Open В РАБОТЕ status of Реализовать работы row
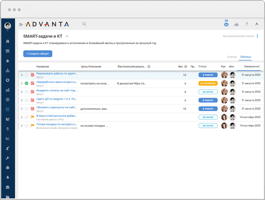265x200 pixels. [208, 75]
